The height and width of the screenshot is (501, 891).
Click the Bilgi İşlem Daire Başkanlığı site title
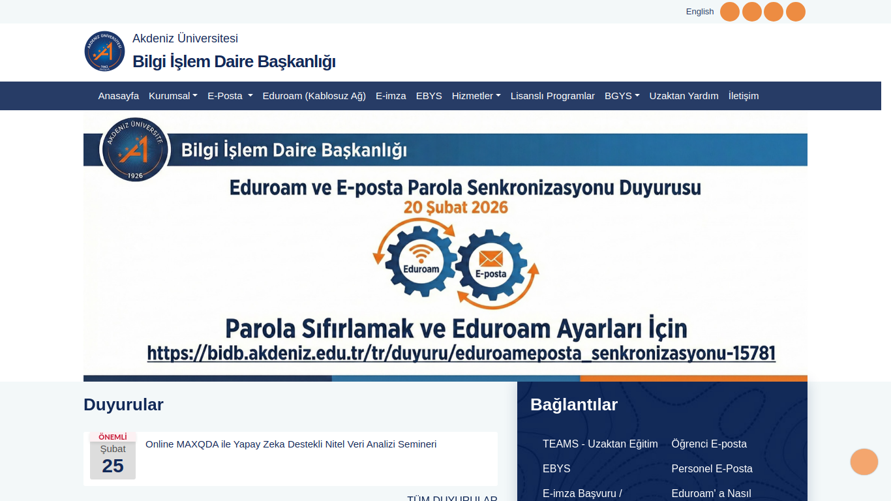pos(234,62)
